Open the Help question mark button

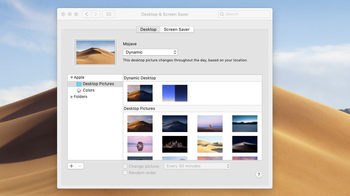pos(259,175)
